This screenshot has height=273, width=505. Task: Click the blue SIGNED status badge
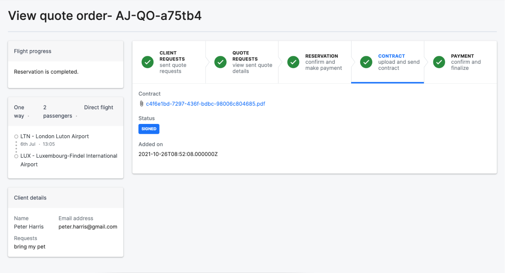(x=149, y=129)
